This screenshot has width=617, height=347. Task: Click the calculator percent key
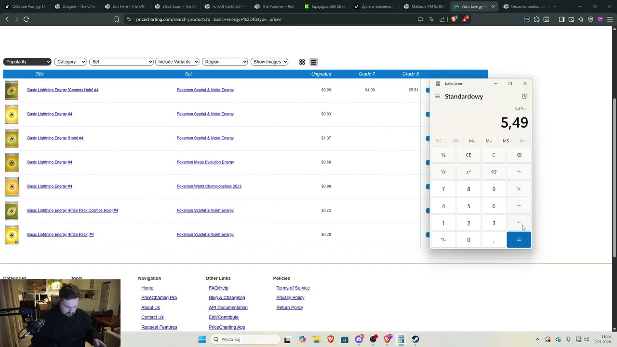443,155
